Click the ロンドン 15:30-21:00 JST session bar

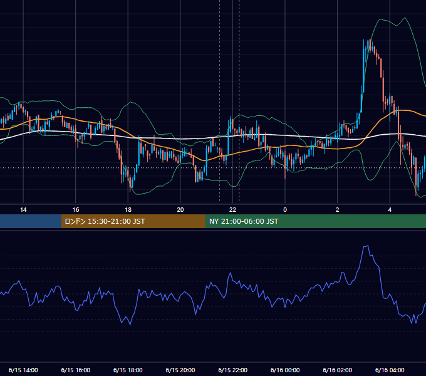133,221
